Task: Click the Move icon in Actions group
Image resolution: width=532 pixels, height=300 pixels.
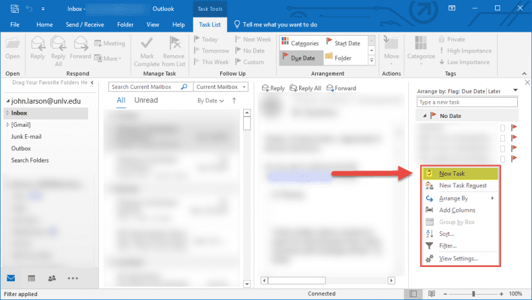Action: 391,44
